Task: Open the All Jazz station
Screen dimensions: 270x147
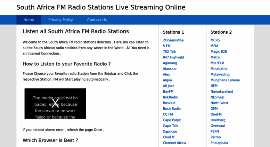Action: 168,86
